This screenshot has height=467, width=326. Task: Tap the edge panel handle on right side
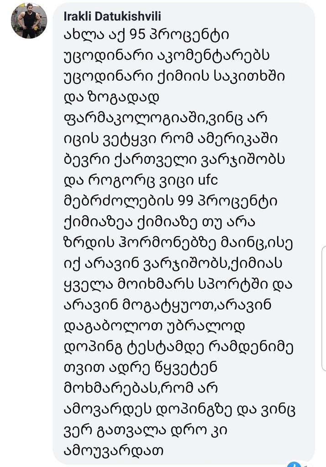[x=323, y=308]
